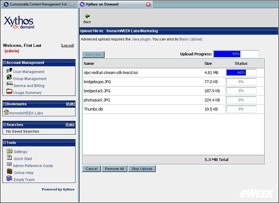279x203 pixels.
Task: Select file bridgestack.JPG
Action: [97, 91]
